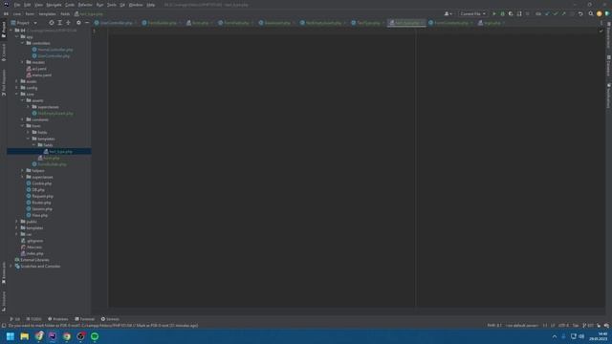This screenshot has width=612, height=344.
Task: Click the Git Push arrow icon
Action: coord(563,13)
